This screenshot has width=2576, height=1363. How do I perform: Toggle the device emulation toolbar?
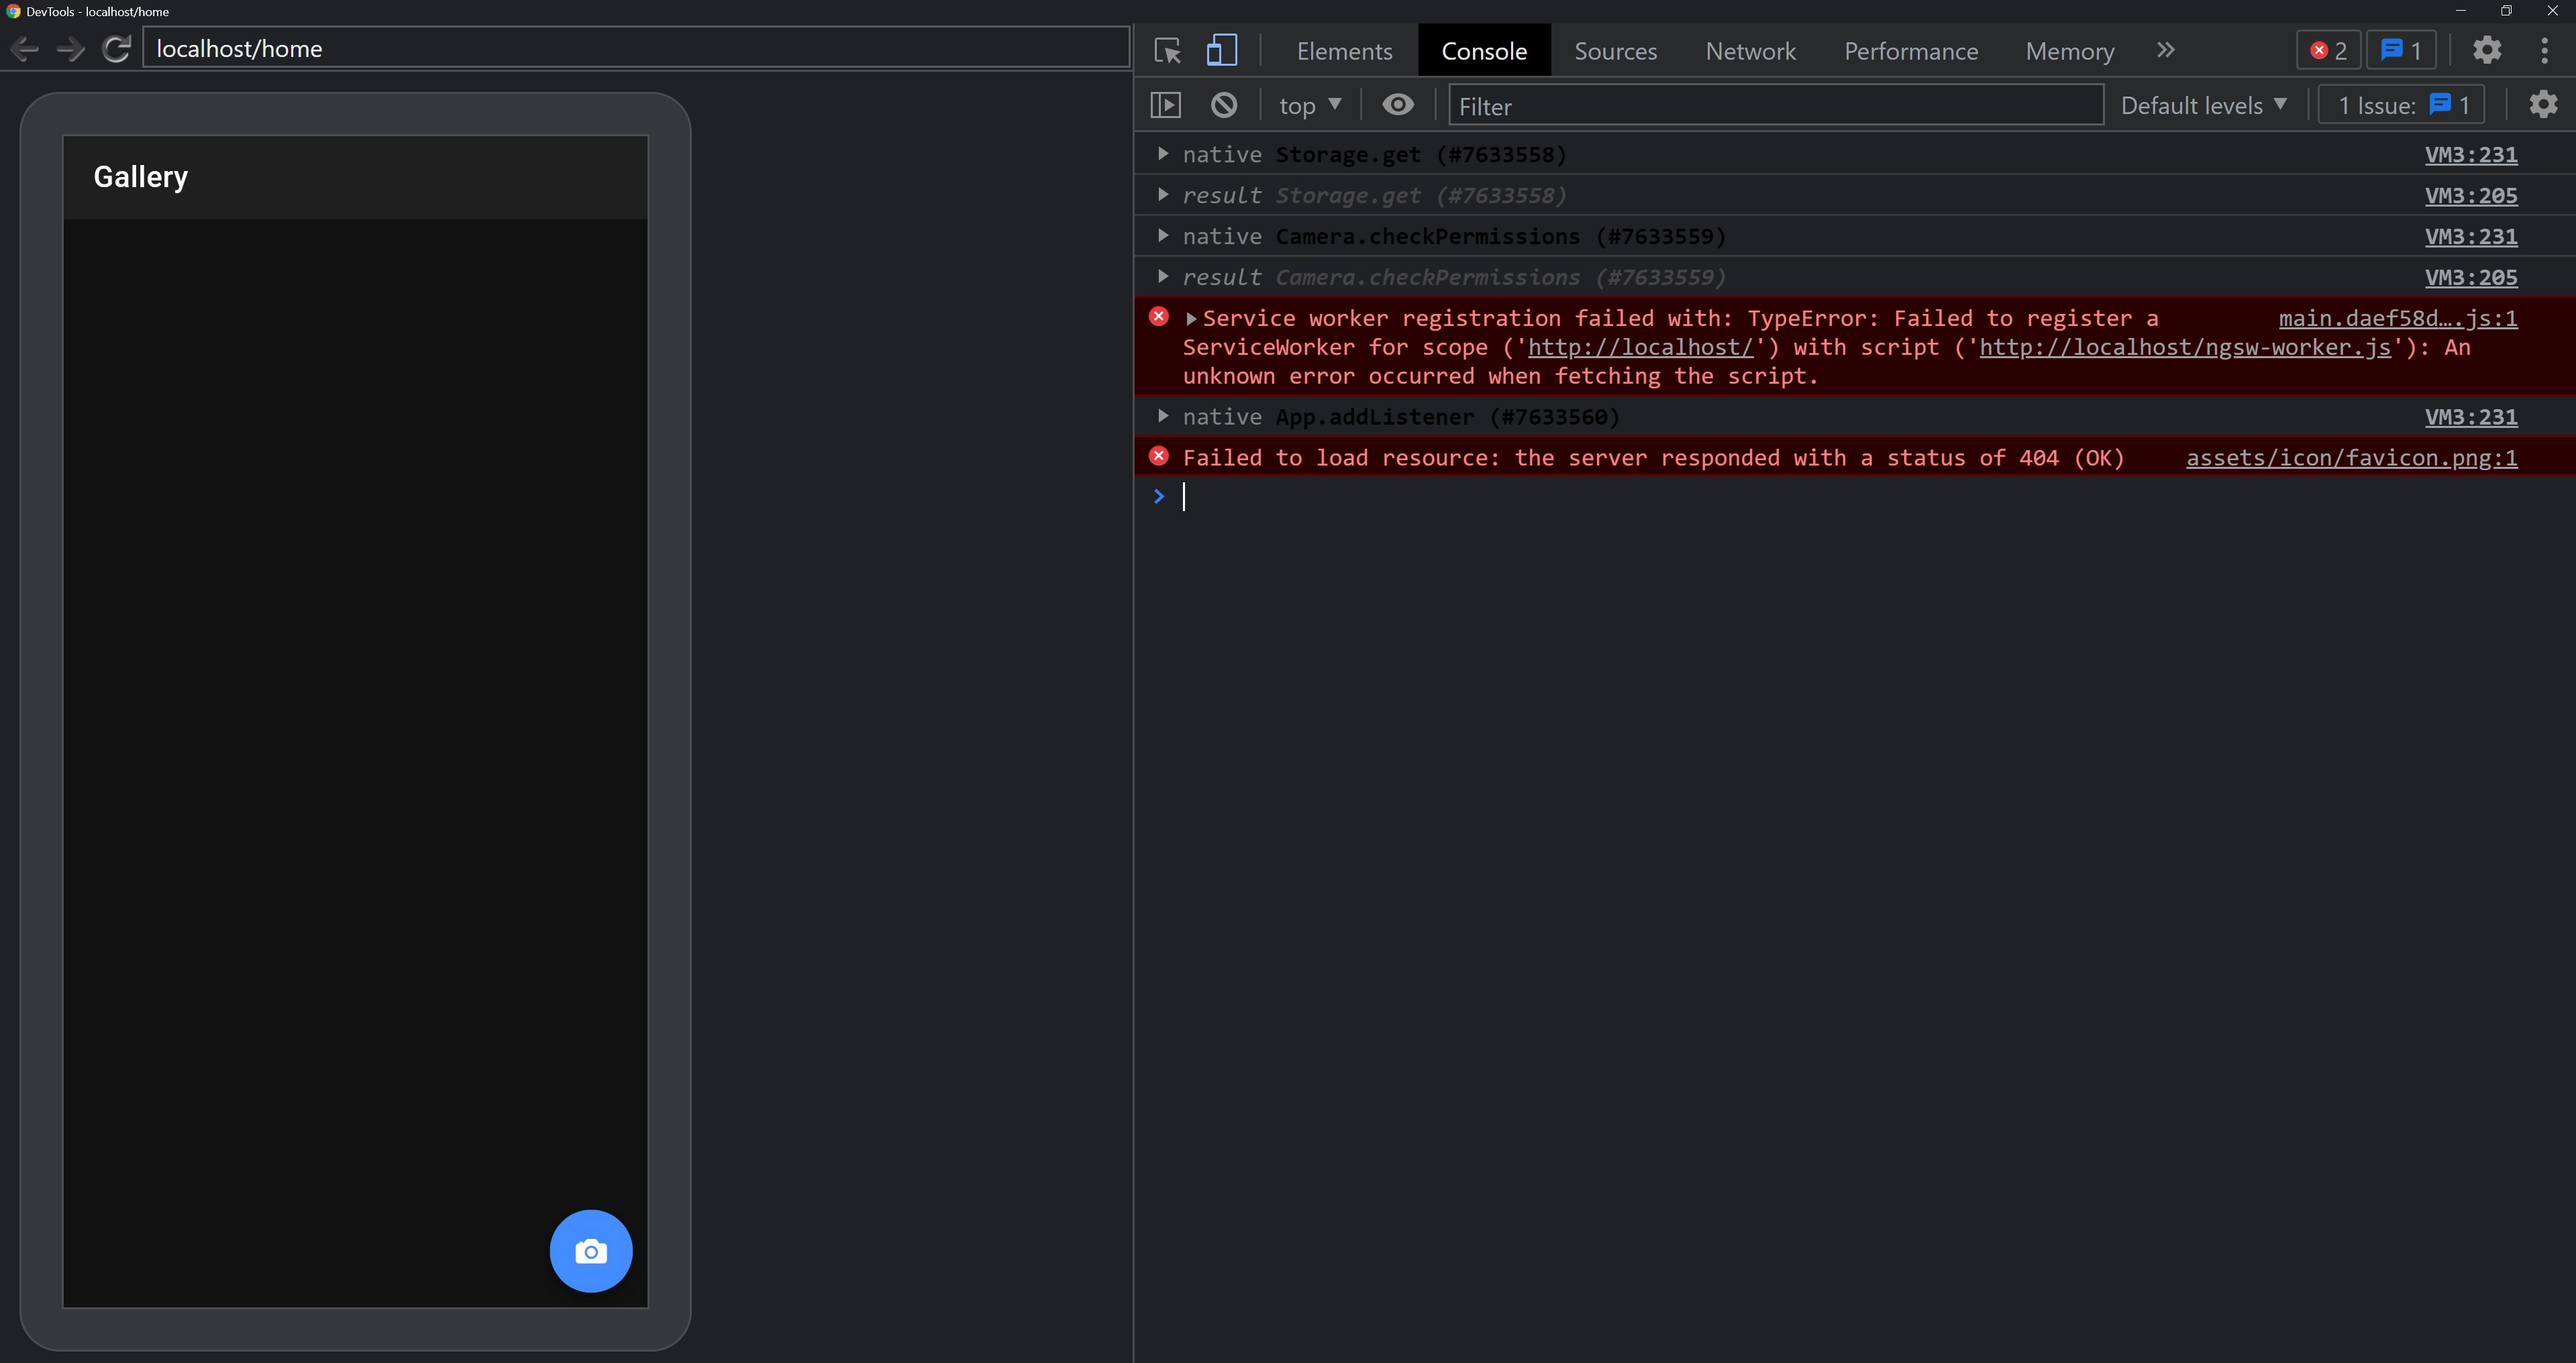click(x=1222, y=50)
